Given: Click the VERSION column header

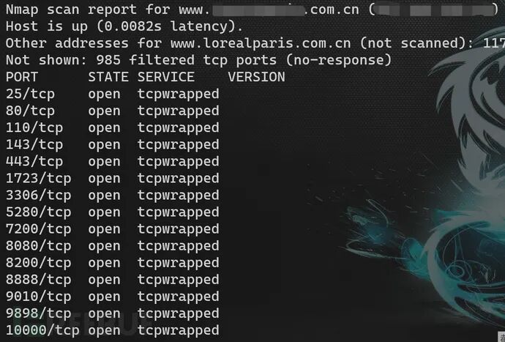Looking at the screenshot, I should click(257, 77).
